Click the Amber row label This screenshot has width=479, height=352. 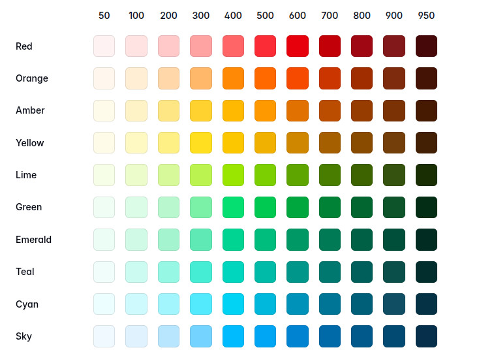click(x=30, y=110)
